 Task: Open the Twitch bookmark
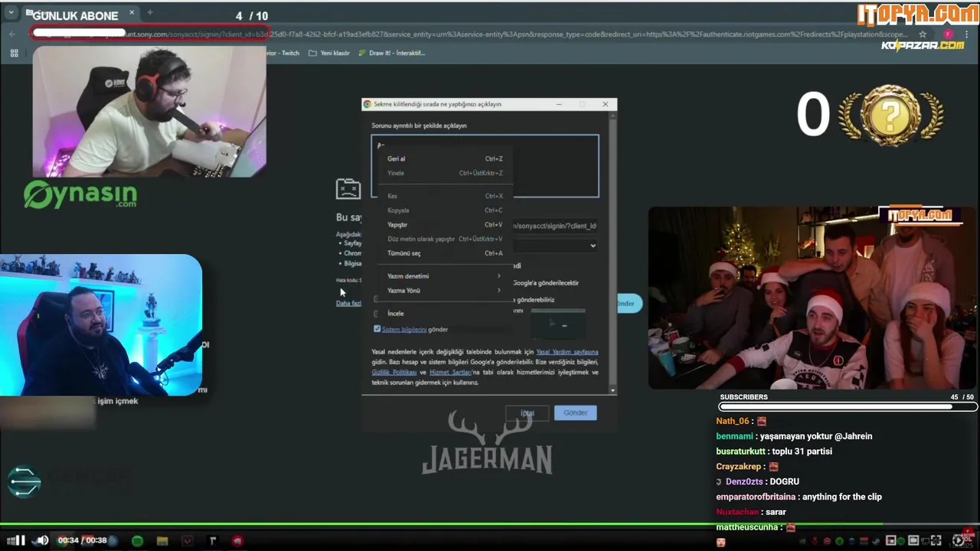(283, 53)
